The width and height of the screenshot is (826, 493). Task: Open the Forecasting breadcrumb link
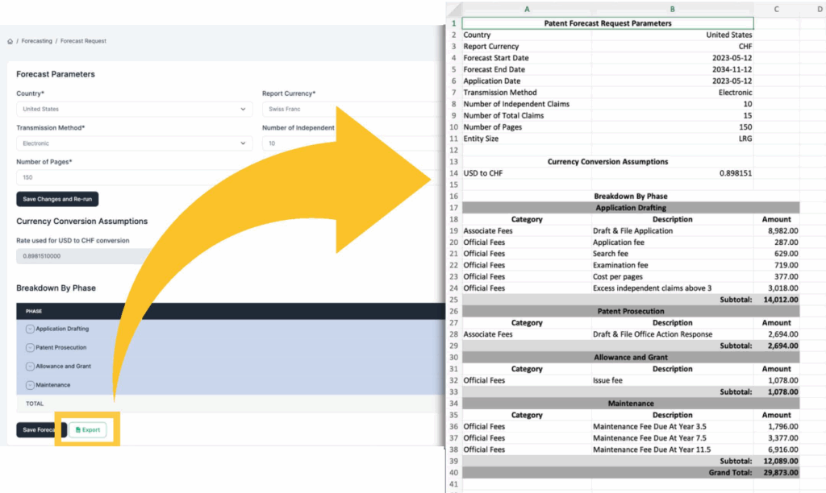pos(36,41)
